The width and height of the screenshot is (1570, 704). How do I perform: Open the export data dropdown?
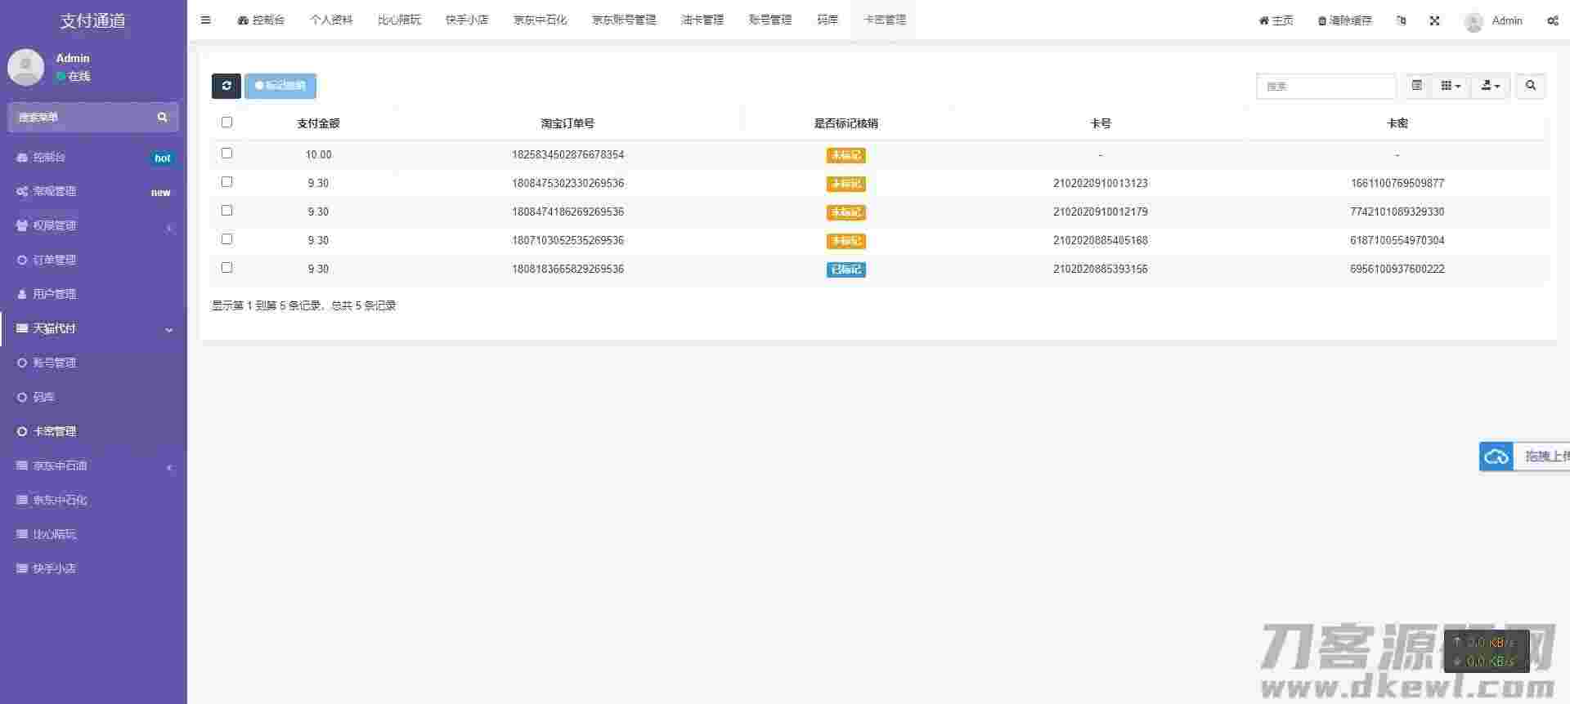point(1490,86)
